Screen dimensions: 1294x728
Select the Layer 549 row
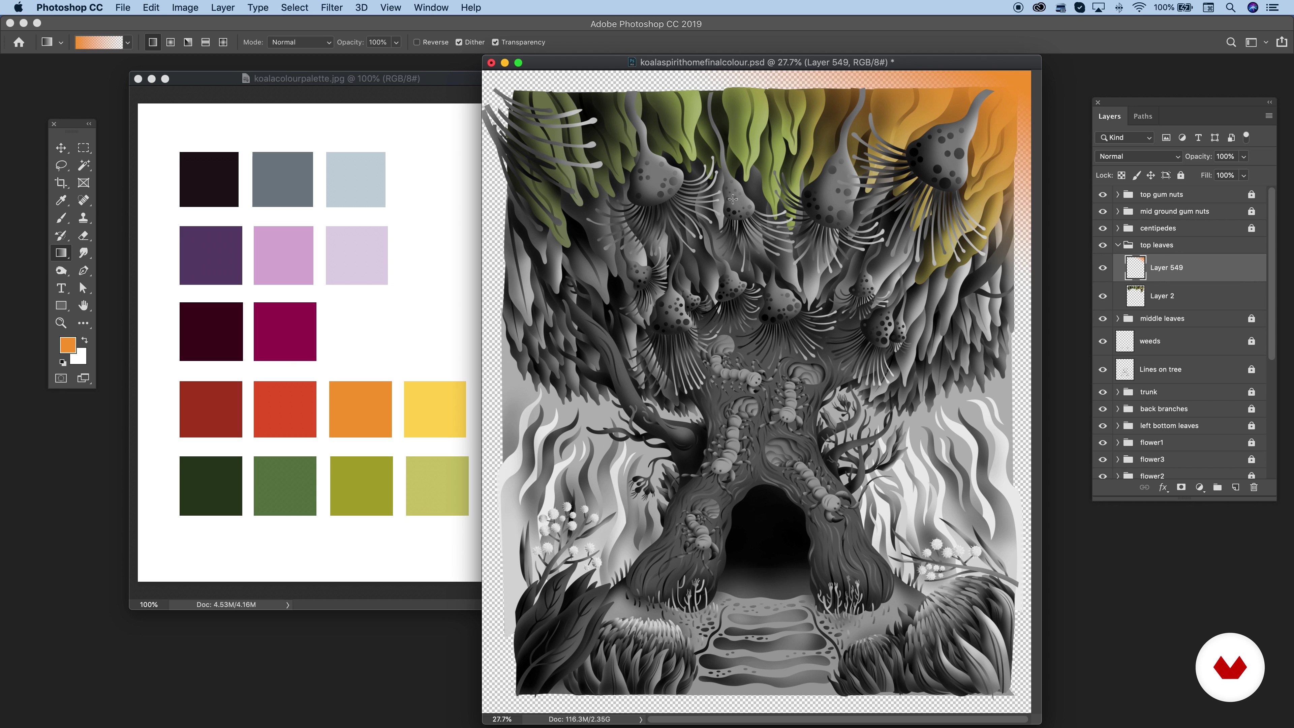[1179, 268]
